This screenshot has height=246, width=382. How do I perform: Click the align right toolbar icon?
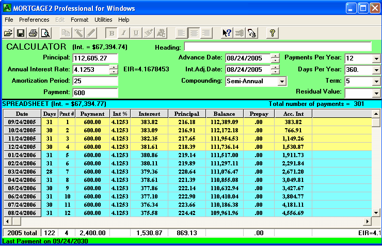tap(206, 33)
